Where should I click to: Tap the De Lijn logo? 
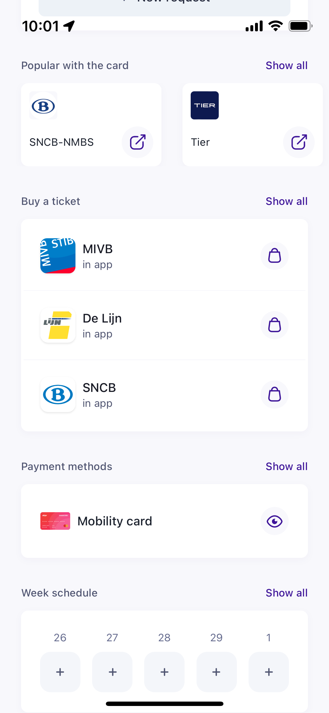(58, 325)
